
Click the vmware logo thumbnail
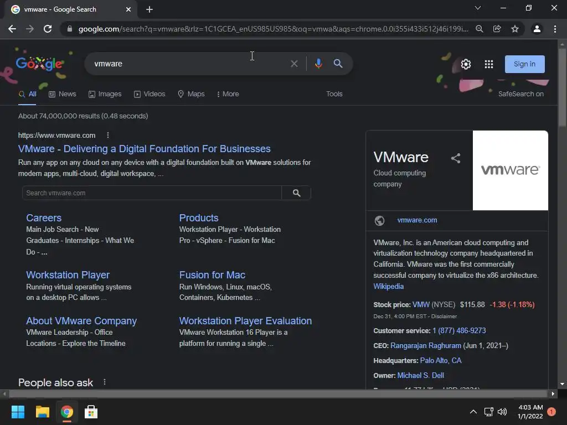[x=510, y=170]
